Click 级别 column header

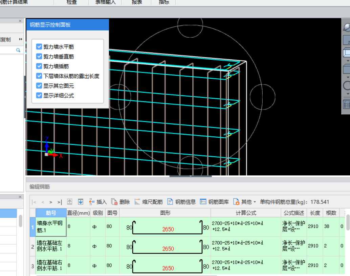pyautogui.click(x=98, y=213)
